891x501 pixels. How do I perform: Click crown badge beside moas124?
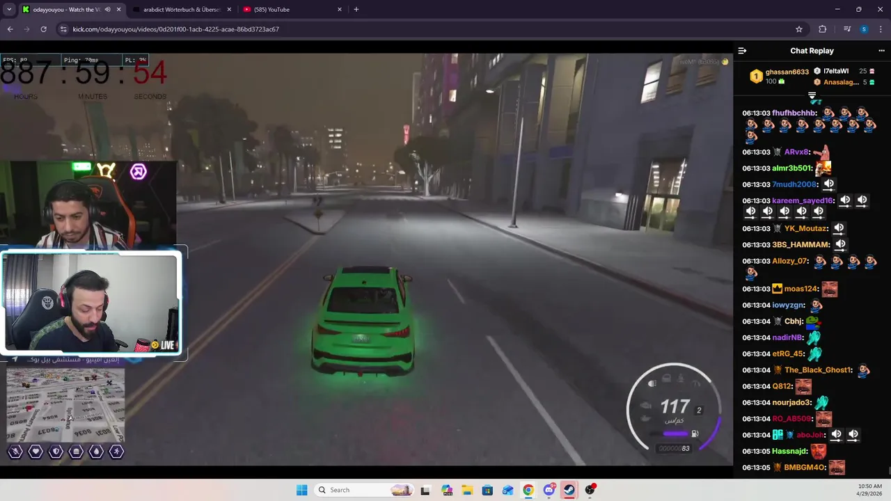(x=777, y=289)
